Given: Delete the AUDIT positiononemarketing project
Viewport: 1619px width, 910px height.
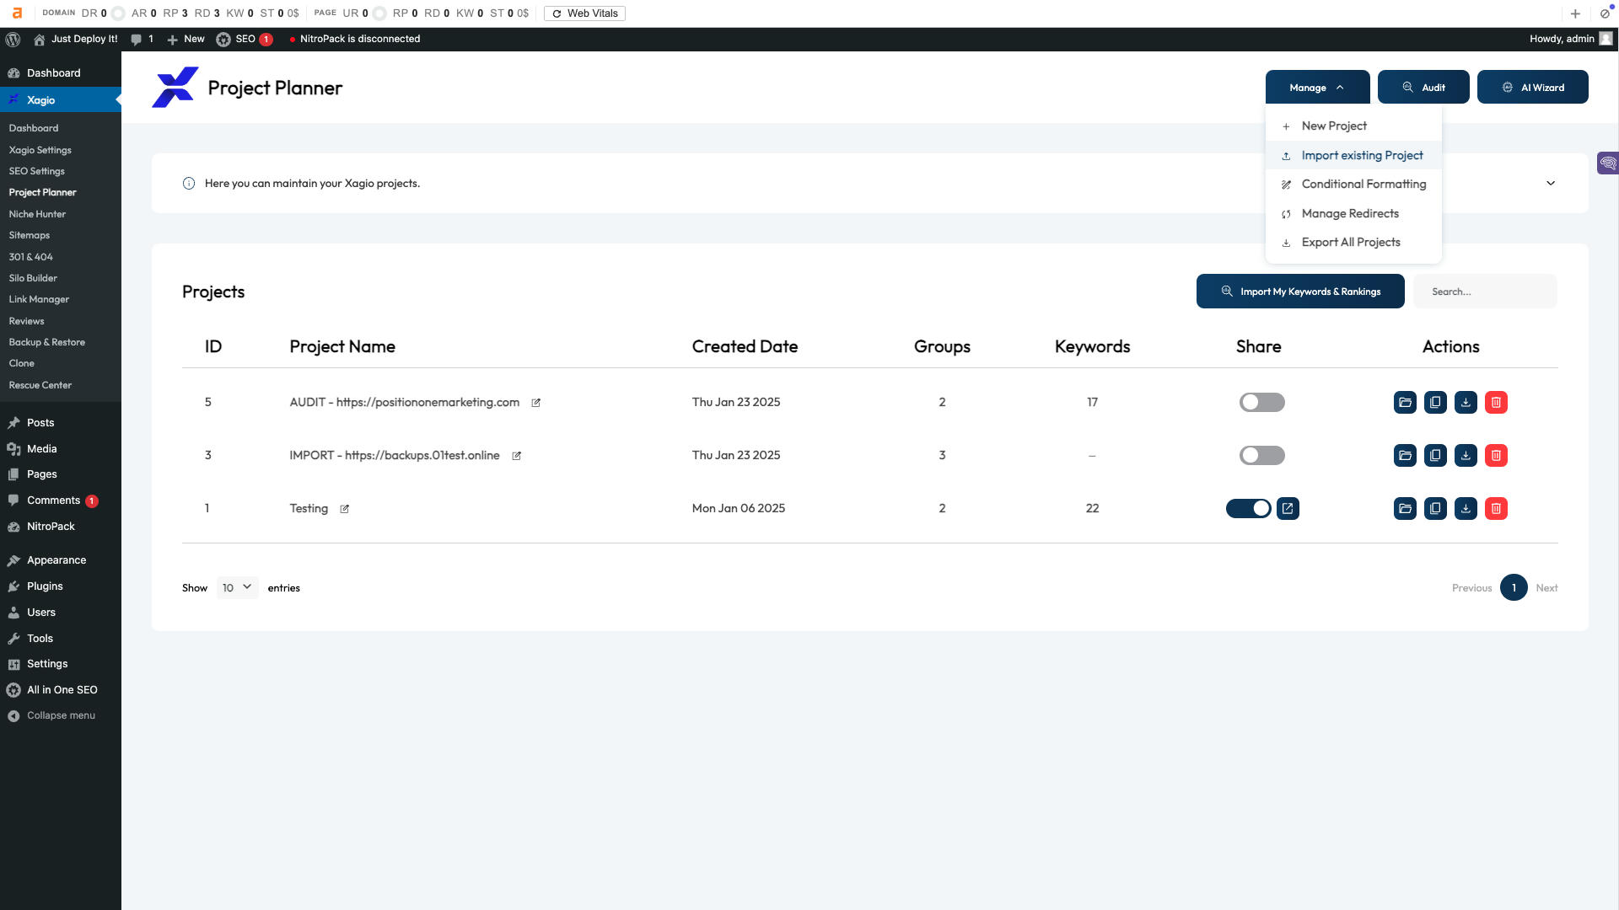Looking at the screenshot, I should (1496, 403).
